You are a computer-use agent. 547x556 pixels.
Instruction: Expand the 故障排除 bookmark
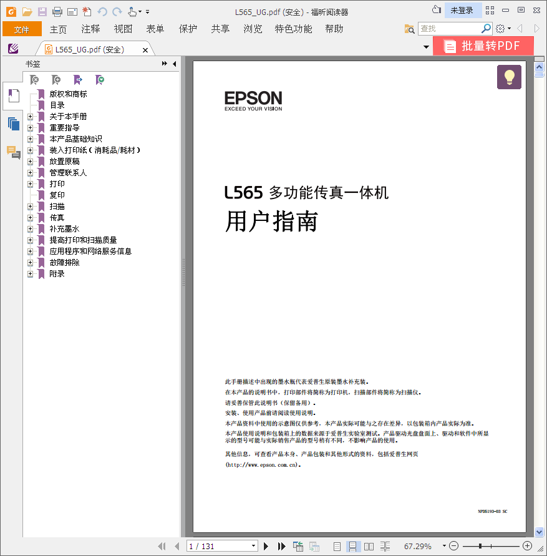30,262
